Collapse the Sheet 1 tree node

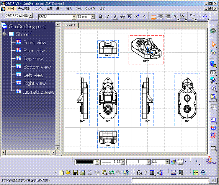[4, 34]
